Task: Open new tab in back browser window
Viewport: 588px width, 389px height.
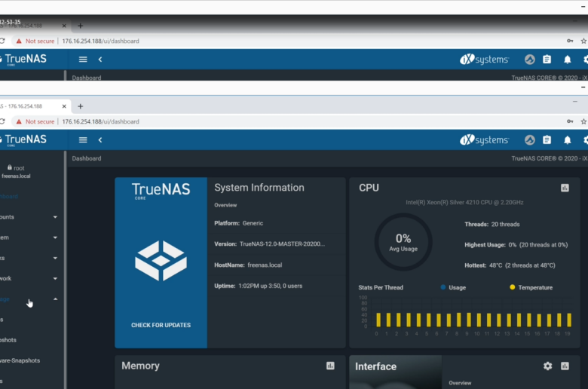Action: (80, 26)
